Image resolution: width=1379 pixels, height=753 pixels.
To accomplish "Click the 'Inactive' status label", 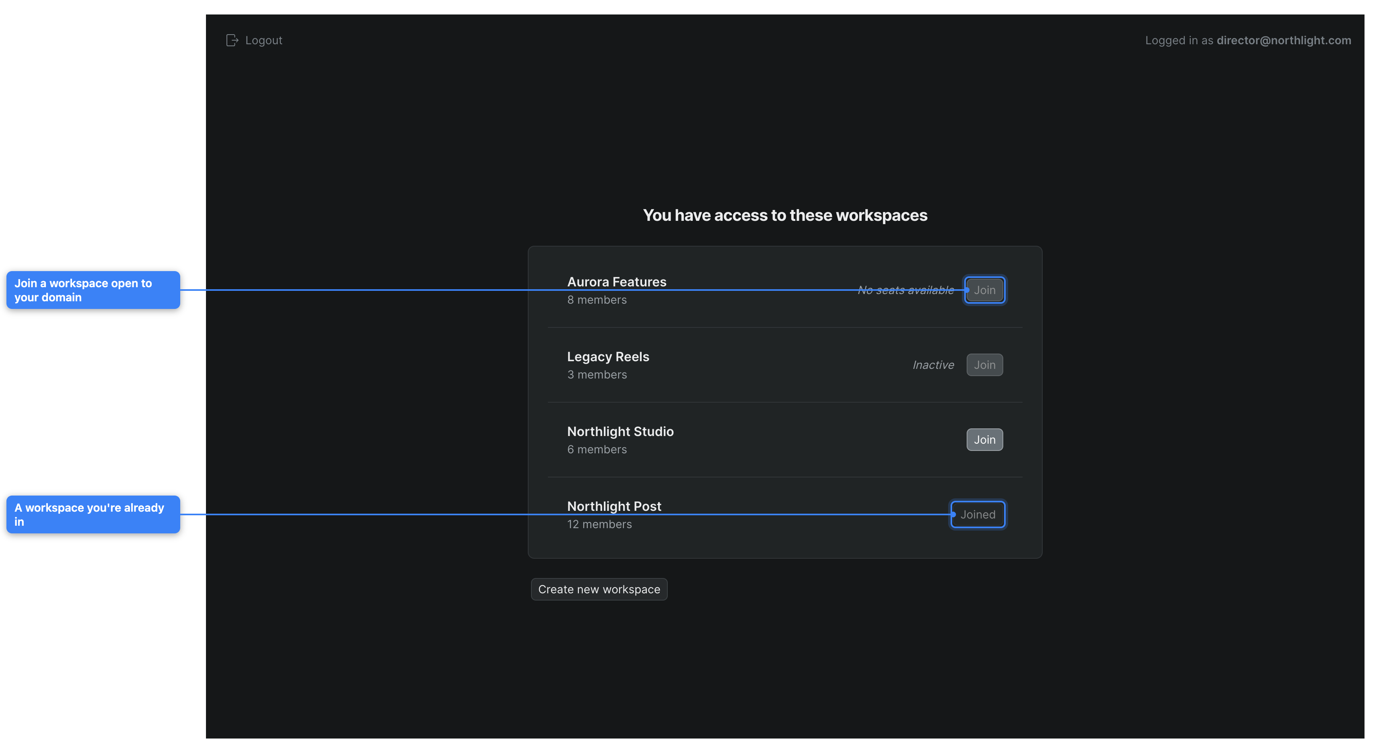I will click(933, 365).
